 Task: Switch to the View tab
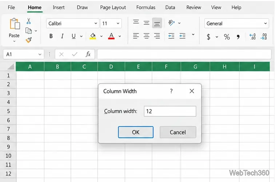point(216,7)
